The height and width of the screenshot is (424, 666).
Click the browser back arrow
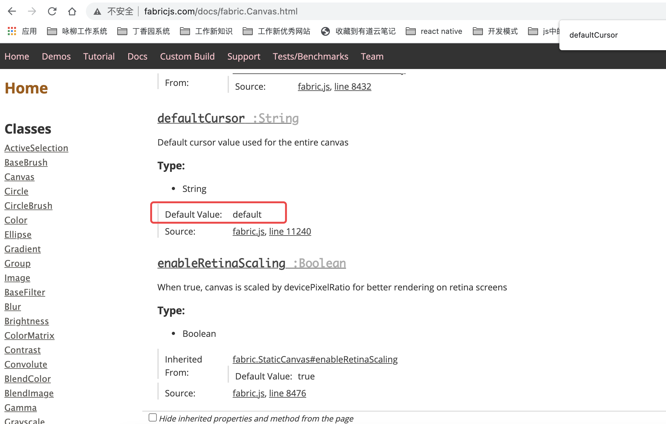pyautogui.click(x=12, y=11)
